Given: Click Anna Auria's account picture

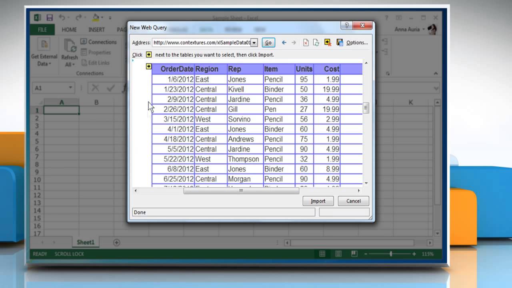Looking at the screenshot, I should [432, 29].
